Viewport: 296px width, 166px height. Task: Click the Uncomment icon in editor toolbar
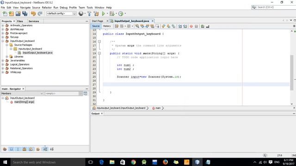208,26
